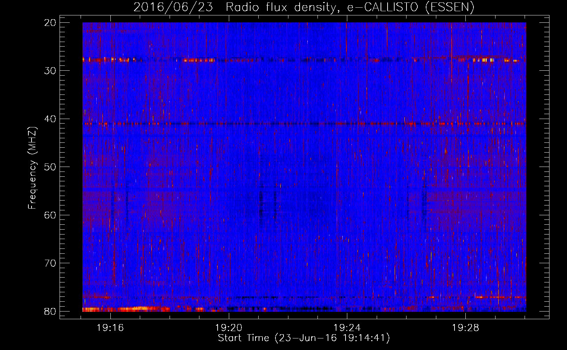The image size is (567, 350).
Task: Click the frequency tick label "20"
Action: click(50, 23)
